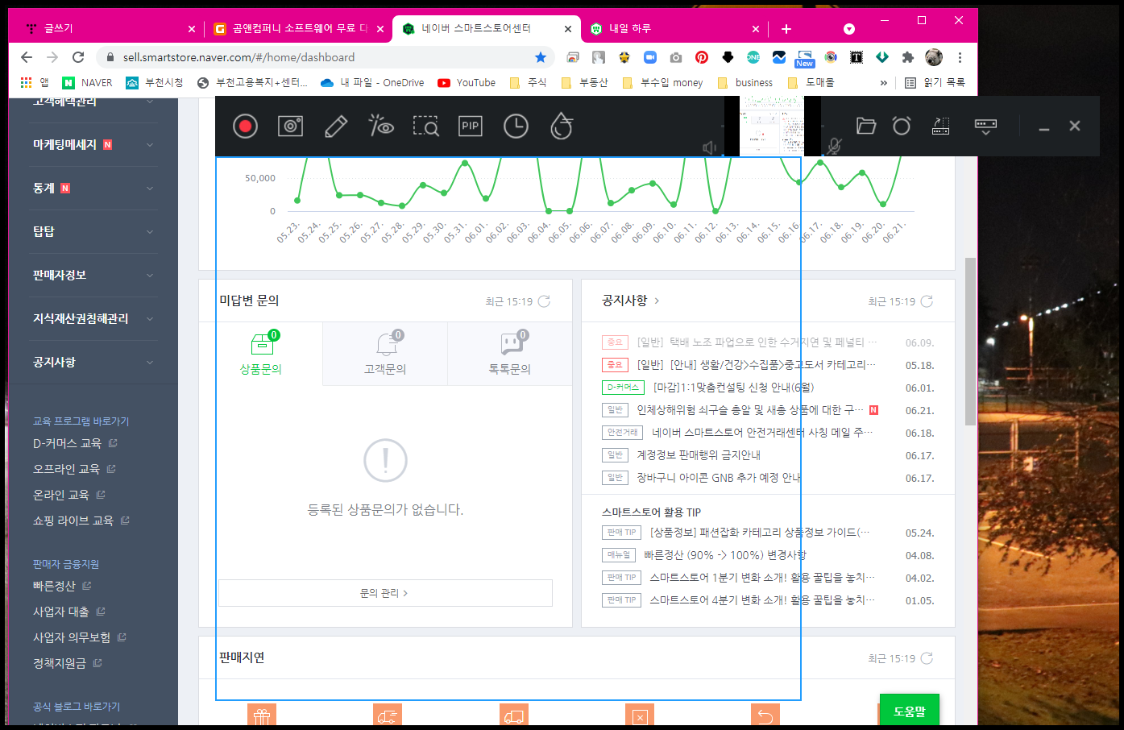Expand the 탑탭 sidebar menu
Image resolution: width=1124 pixels, height=730 pixels.
click(93, 231)
